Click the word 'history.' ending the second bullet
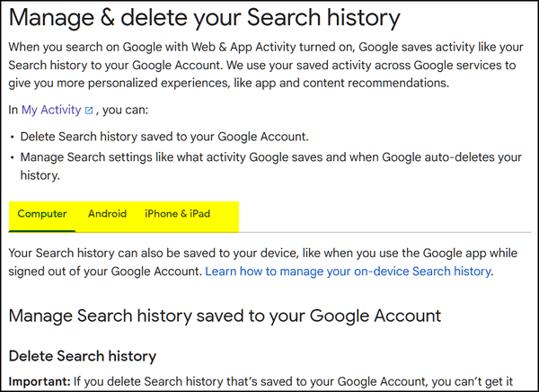The image size is (539, 392). (x=40, y=175)
